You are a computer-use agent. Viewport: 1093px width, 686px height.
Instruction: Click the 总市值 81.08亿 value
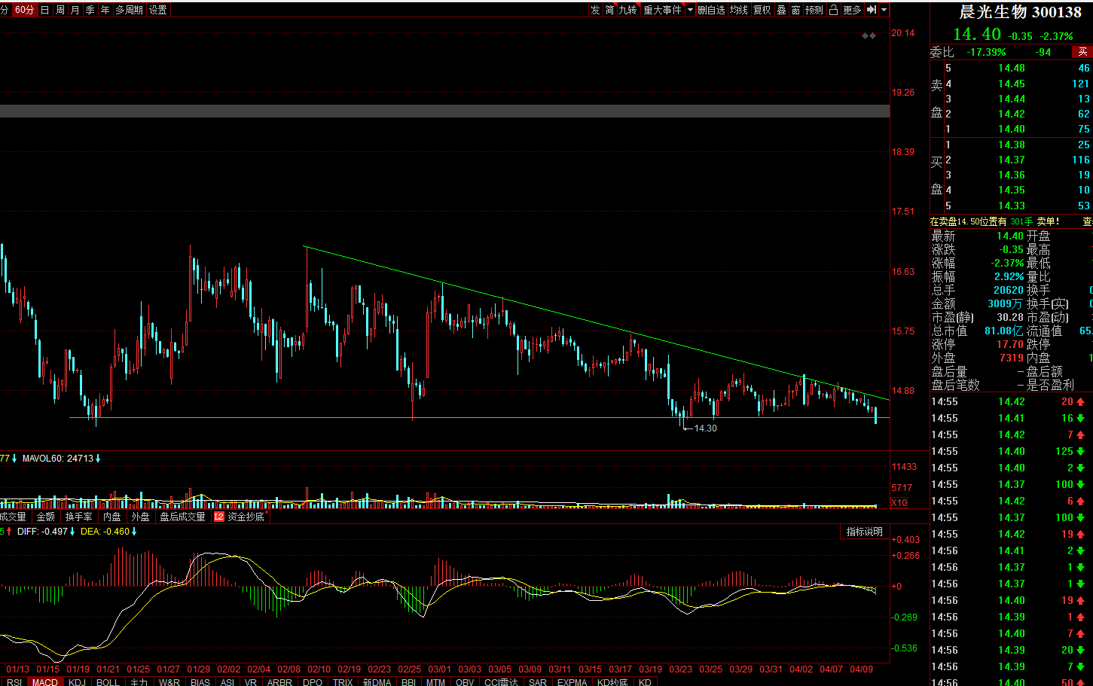tap(1003, 331)
